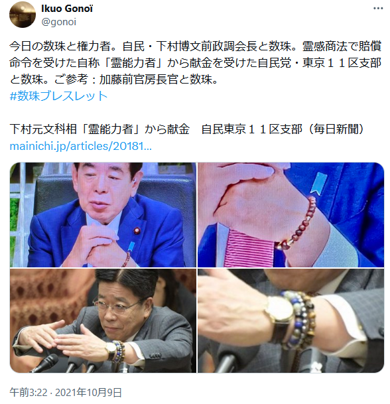Click the 午前3:22 timestamp

(29, 393)
